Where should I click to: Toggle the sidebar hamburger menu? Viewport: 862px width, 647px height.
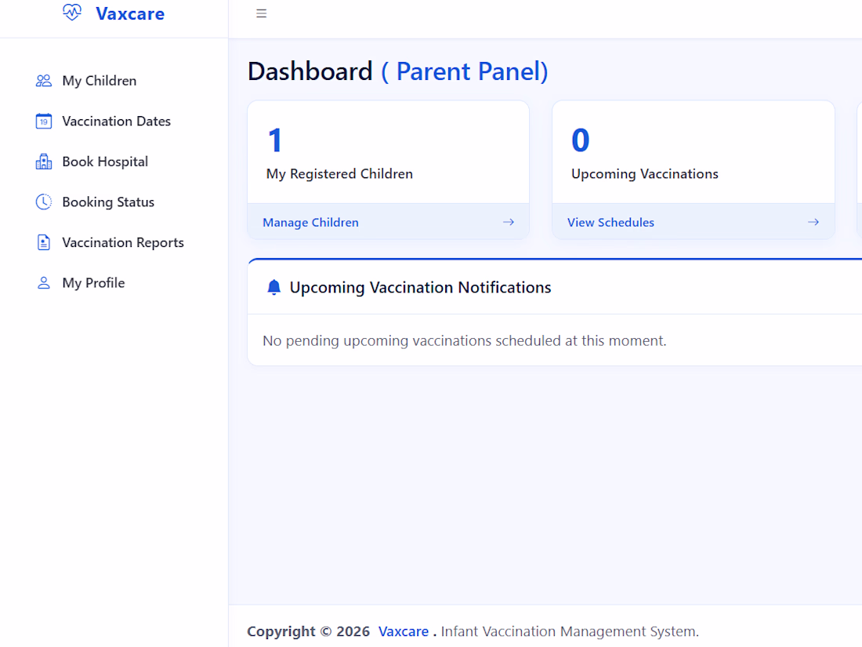(261, 13)
